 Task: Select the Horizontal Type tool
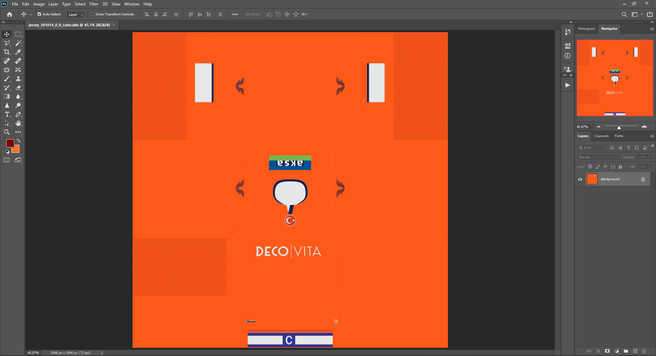point(7,114)
